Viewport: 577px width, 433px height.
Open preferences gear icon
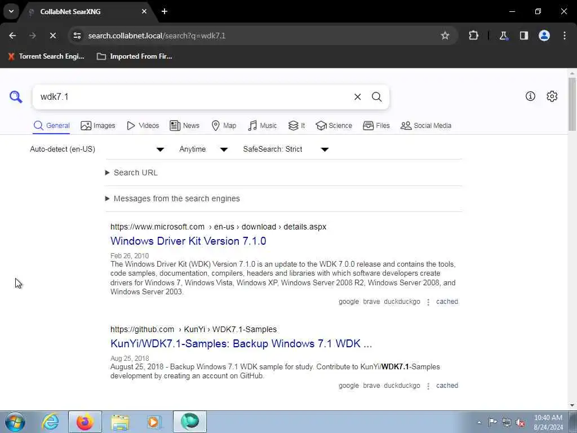click(x=552, y=96)
